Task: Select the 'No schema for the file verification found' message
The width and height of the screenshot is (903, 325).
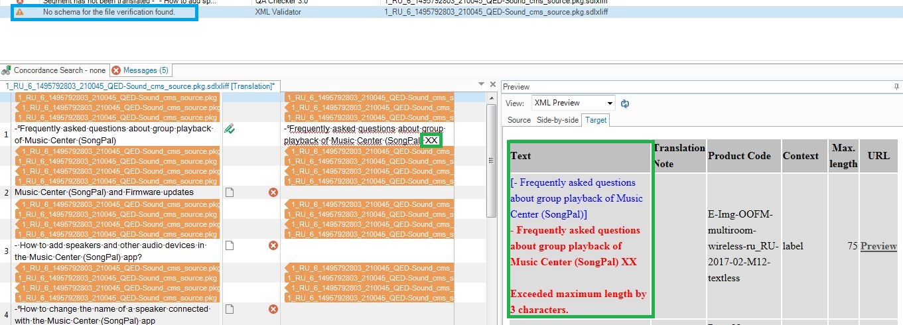Action: pyautogui.click(x=109, y=12)
